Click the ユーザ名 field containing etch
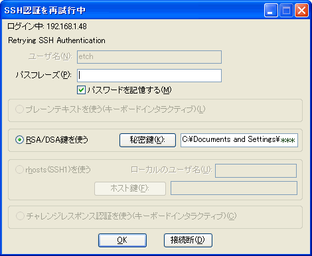312x256 pixels. point(149,57)
